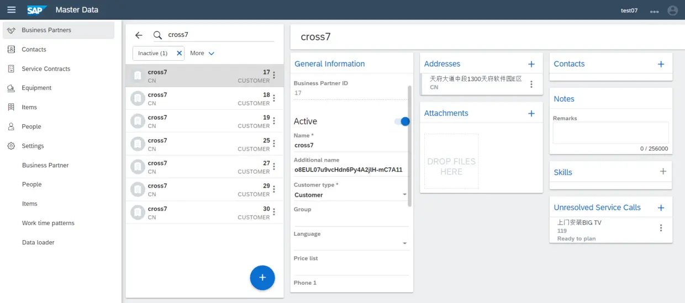Image resolution: width=685 pixels, height=303 pixels.
Task: Open address entry kebab menu
Action: coord(531,84)
